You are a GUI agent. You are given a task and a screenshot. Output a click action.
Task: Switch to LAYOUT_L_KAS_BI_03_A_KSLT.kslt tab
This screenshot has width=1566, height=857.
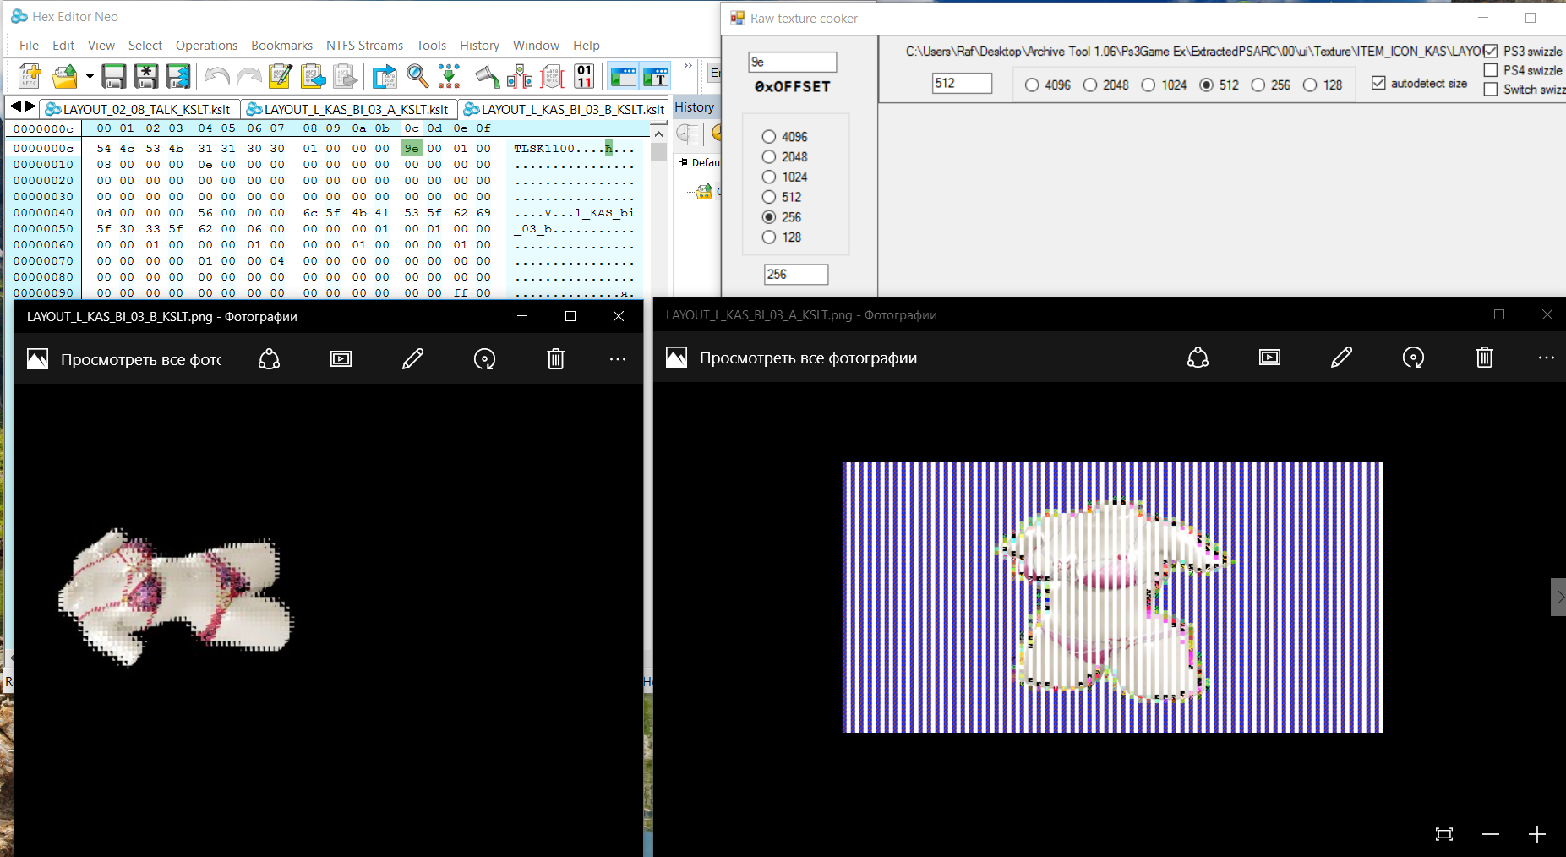coord(349,109)
